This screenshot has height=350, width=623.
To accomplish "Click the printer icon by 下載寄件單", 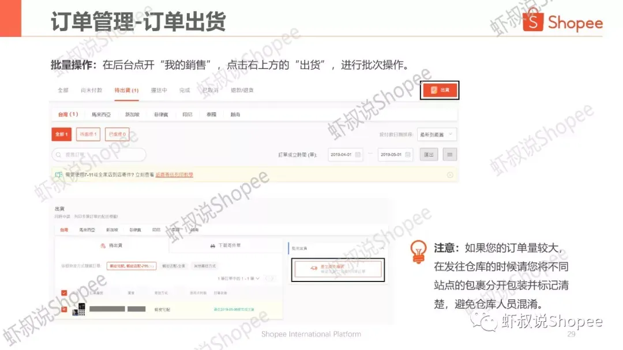I will coord(212,246).
